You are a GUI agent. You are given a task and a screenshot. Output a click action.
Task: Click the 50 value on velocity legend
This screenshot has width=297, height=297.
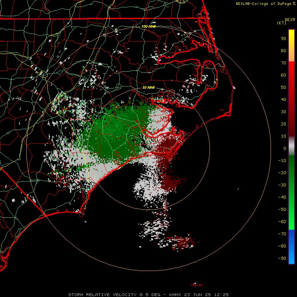pyautogui.click(x=283, y=87)
